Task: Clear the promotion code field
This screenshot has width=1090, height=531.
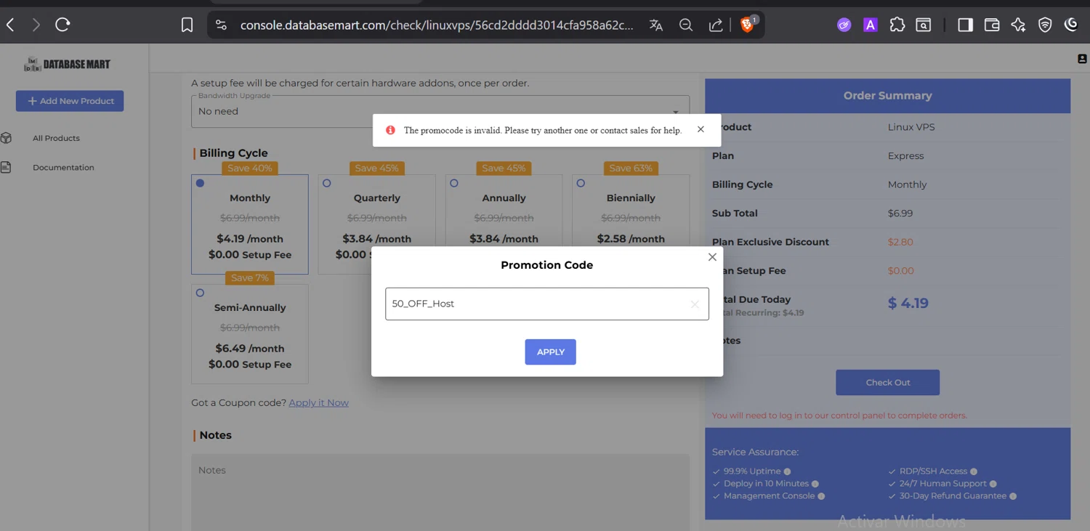Action: tap(695, 304)
